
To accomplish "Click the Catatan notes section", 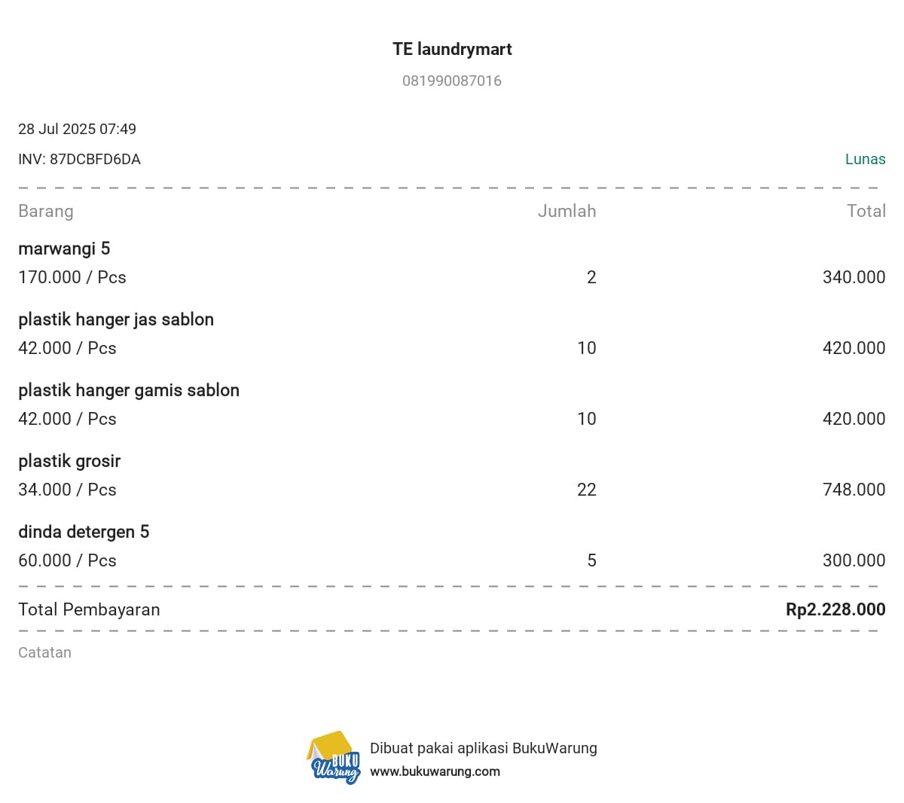I will coord(44,653).
